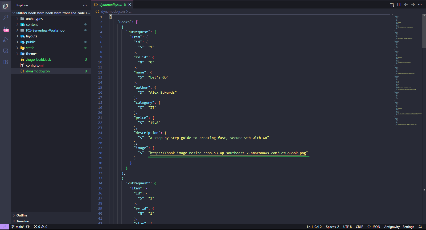Open the Run and Debug view
Image resolution: width=426 pixels, height=230 pixels.
6,40
